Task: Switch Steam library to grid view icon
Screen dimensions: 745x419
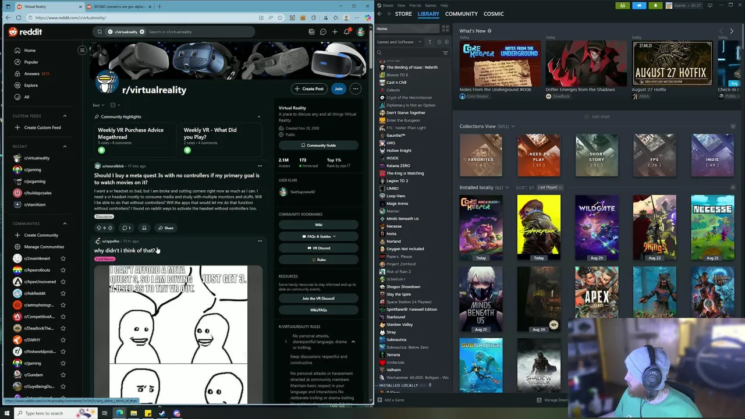Action: [x=446, y=29]
